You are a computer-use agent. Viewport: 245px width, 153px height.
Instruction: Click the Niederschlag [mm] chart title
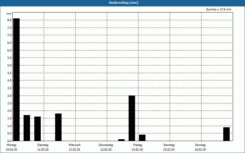point(123,3)
